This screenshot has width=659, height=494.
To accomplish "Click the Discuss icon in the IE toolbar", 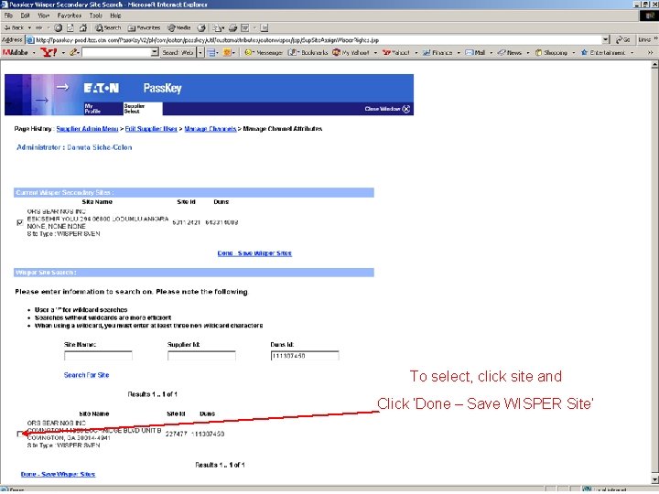I will click(x=264, y=27).
